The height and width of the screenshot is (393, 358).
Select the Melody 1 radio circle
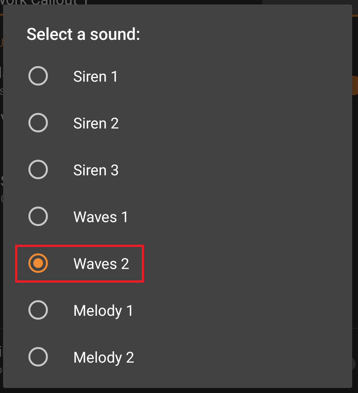pyautogui.click(x=38, y=310)
